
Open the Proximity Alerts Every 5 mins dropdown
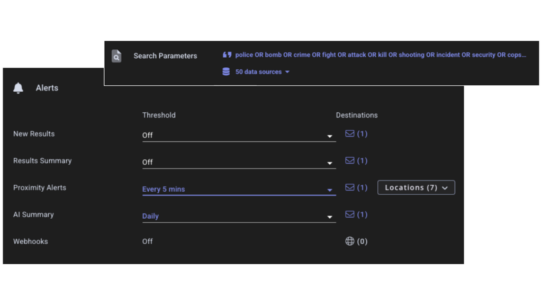click(239, 189)
